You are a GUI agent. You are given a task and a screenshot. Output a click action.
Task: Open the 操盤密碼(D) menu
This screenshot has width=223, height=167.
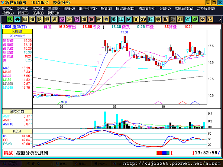[125, 9]
